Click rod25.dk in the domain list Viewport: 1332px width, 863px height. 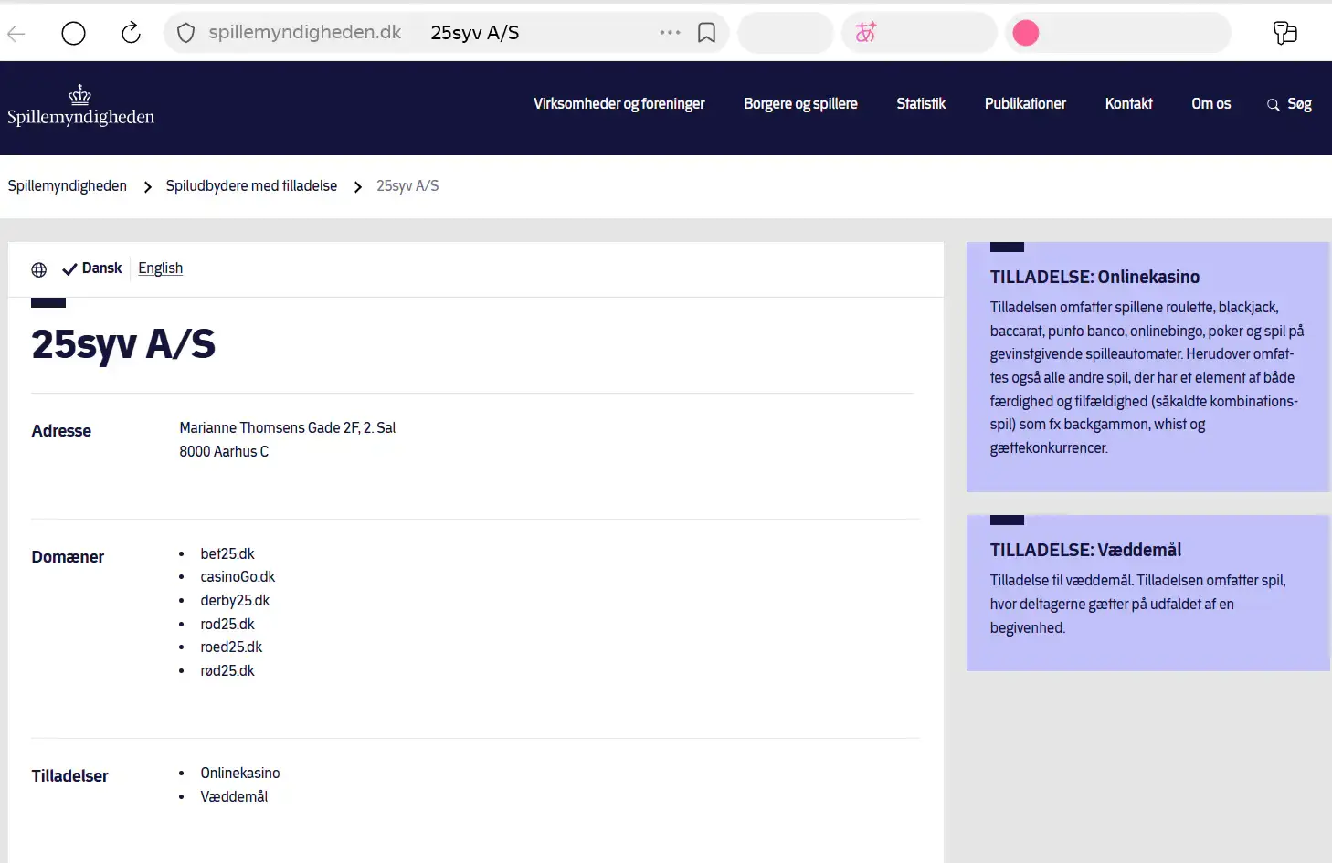(227, 625)
